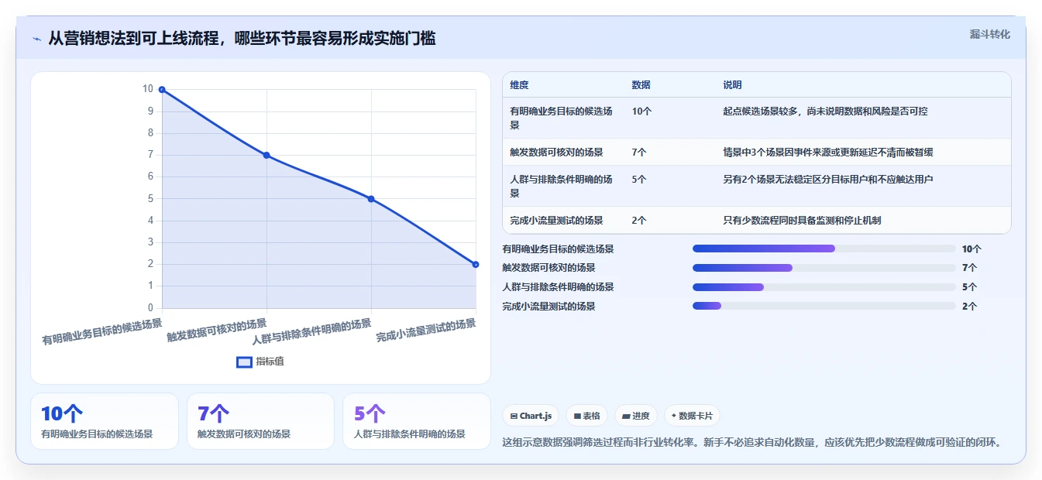Viewport: 1042px width, 480px height.
Task: Click table cell 人群与排除条件明确的场景
Action: pos(562,186)
